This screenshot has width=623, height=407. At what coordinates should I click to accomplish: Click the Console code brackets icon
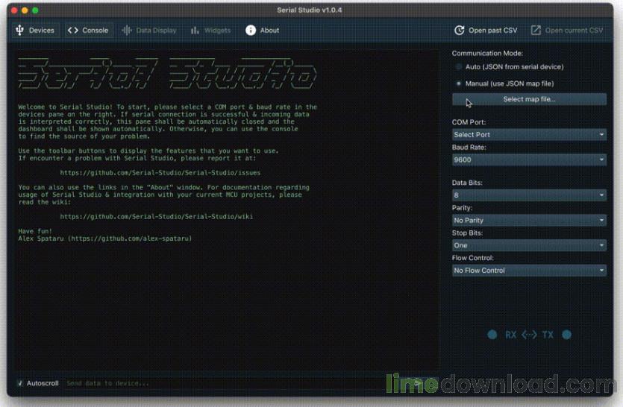click(72, 30)
